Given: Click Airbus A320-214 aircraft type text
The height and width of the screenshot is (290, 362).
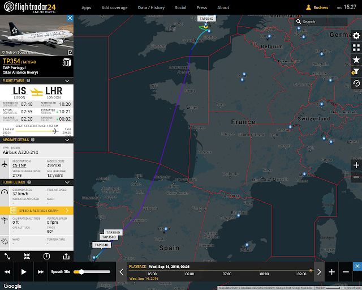Looking at the screenshot, I should coord(20,152).
